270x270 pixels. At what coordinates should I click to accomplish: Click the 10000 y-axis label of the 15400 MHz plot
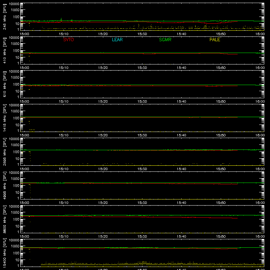click(x=14, y=240)
